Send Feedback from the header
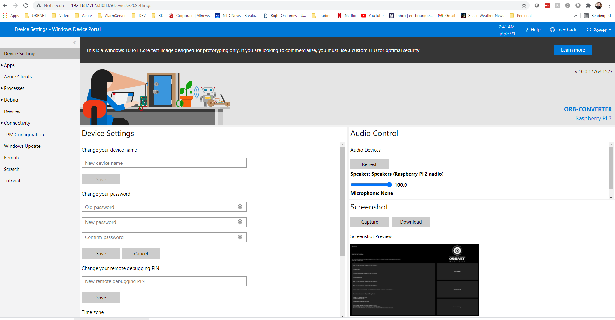Viewport: 615px width, 320px height. [563, 30]
